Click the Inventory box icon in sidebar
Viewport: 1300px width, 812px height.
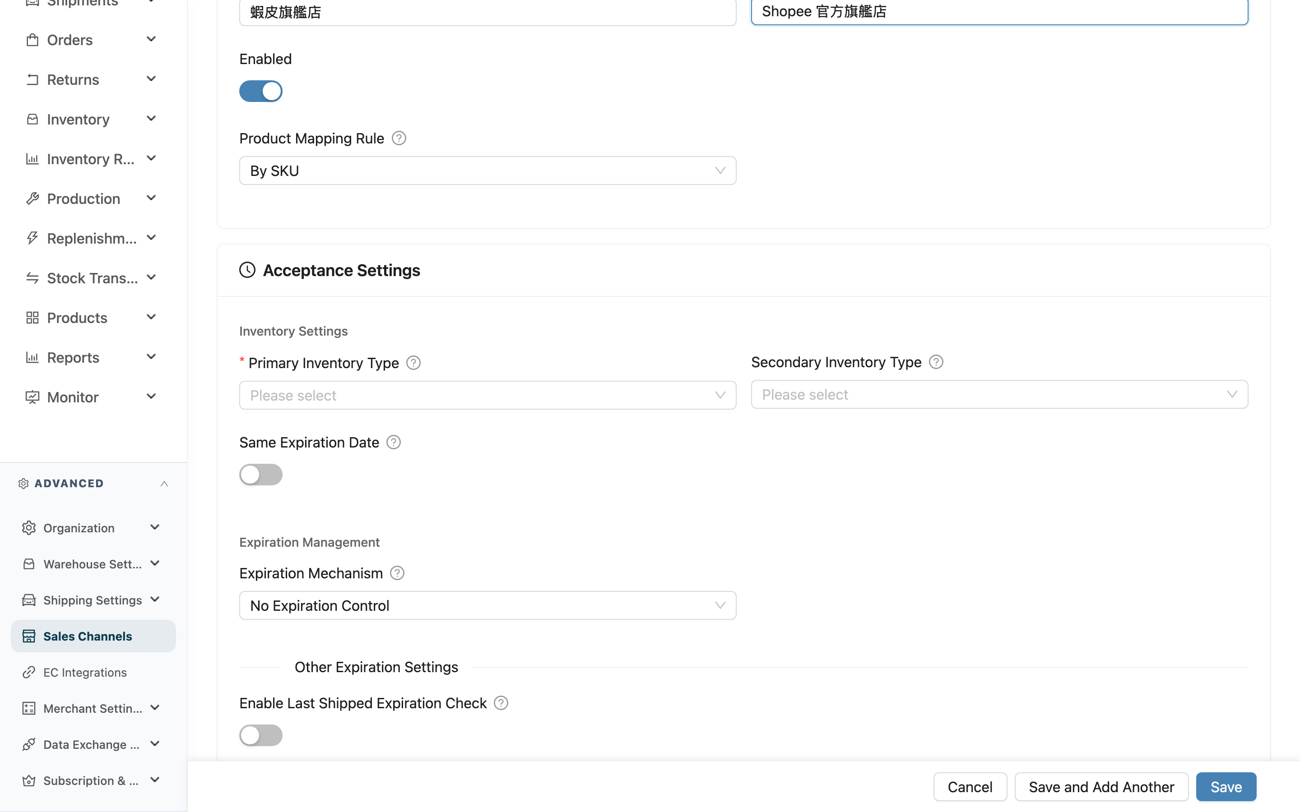[32, 119]
